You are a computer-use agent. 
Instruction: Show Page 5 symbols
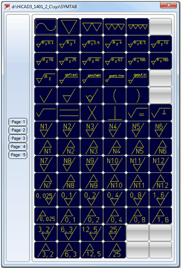point(18,155)
